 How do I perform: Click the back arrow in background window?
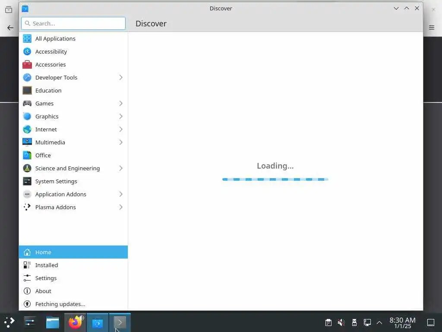coord(10,28)
